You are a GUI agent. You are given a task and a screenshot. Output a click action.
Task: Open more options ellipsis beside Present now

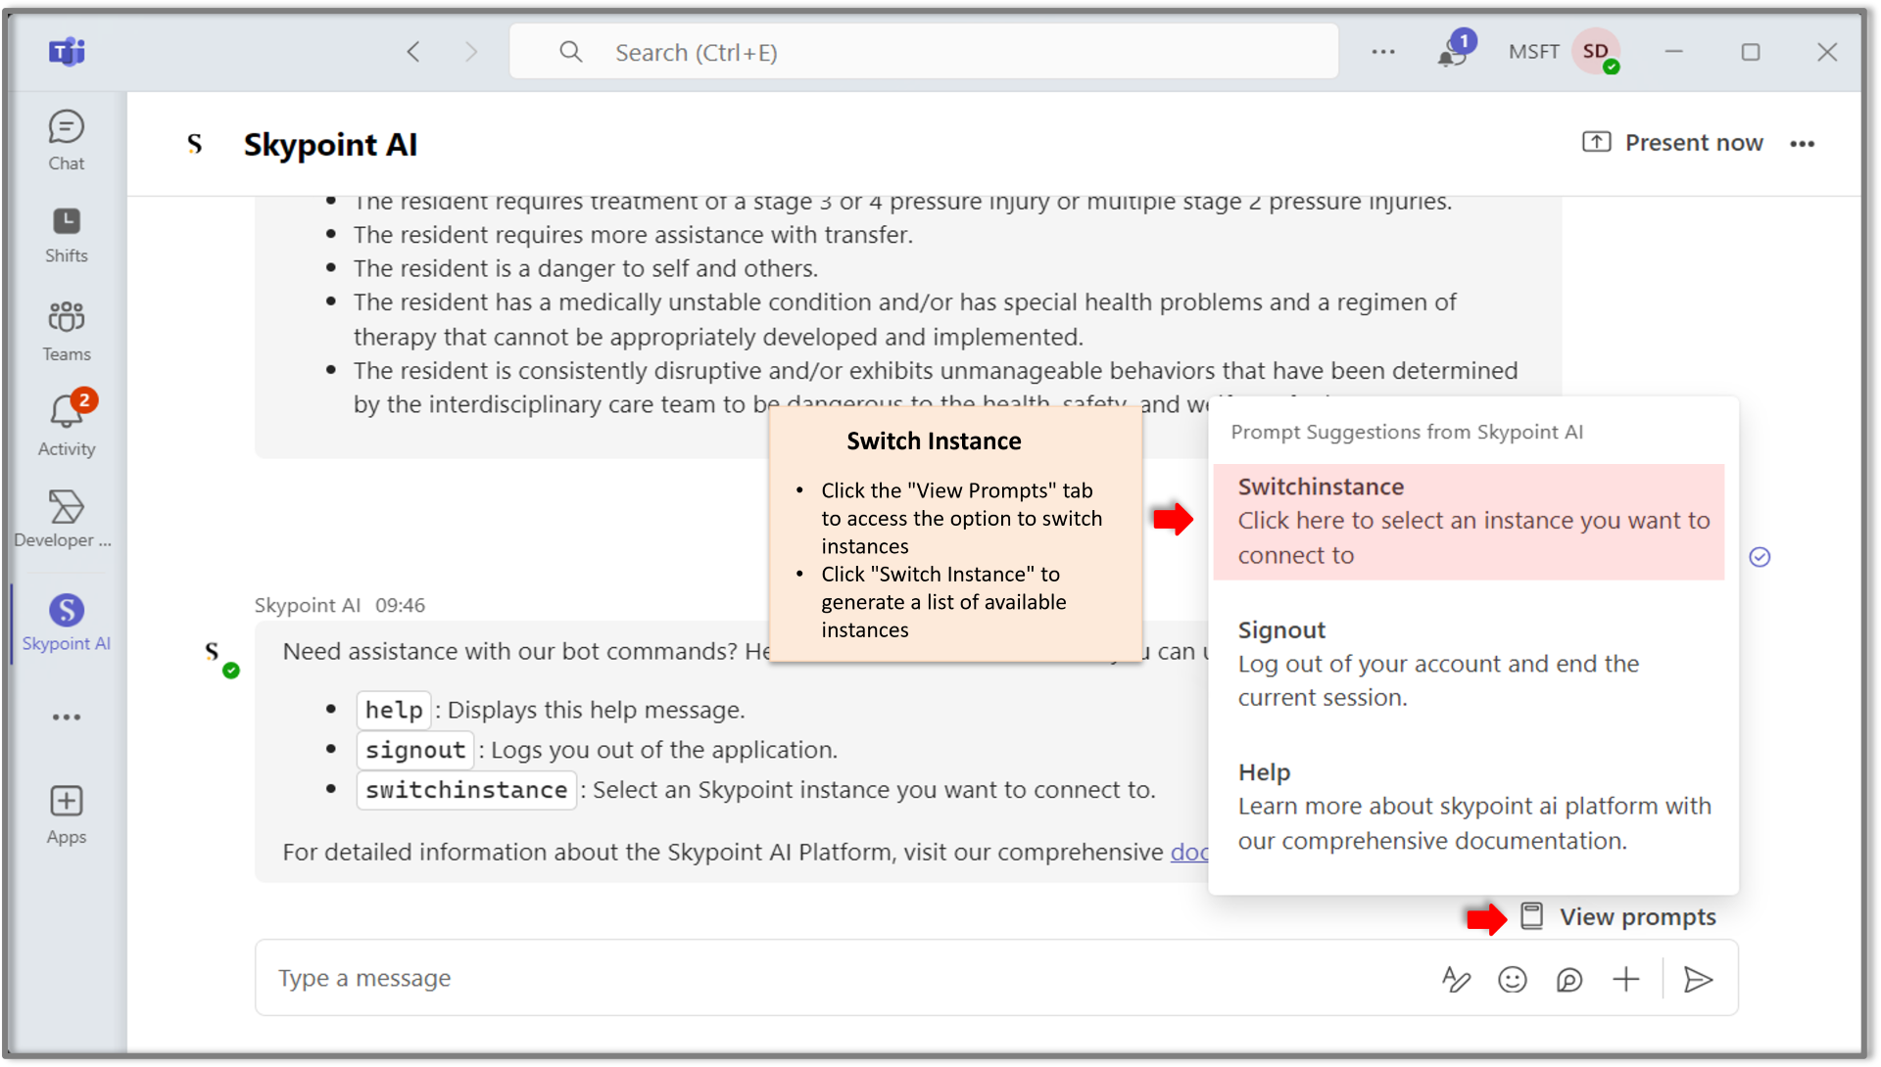point(1803,144)
